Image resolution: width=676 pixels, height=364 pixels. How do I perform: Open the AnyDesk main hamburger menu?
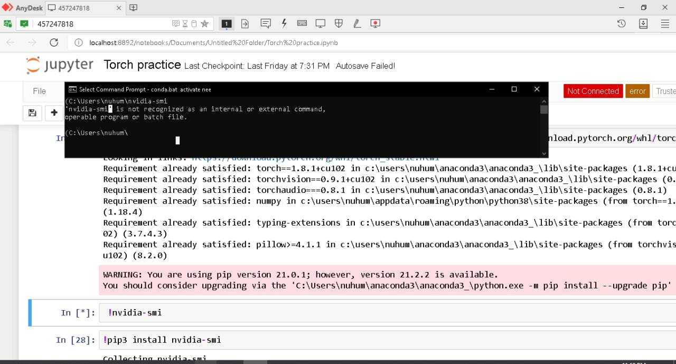[665, 24]
